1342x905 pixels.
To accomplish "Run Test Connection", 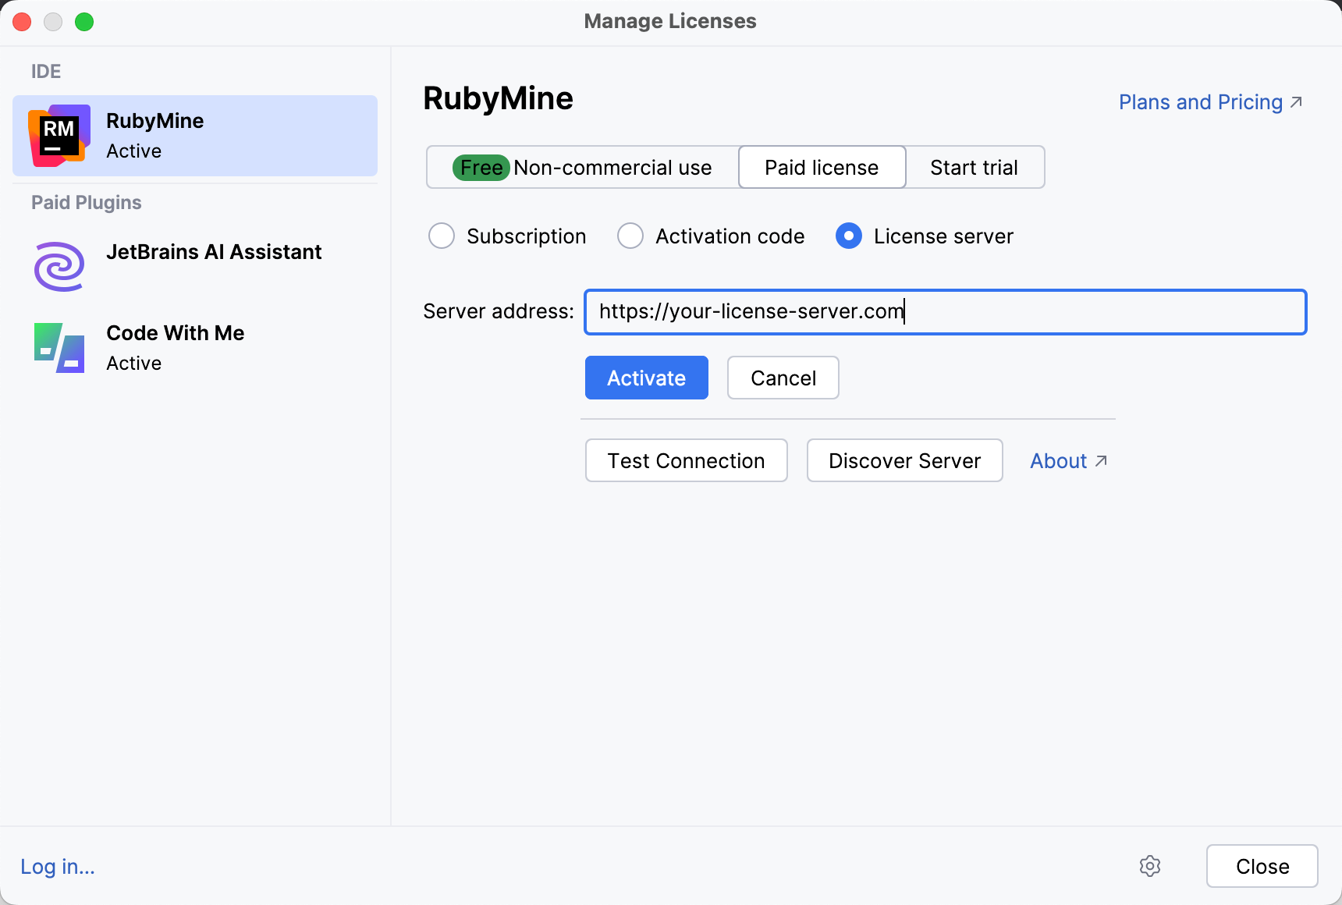I will (686, 460).
